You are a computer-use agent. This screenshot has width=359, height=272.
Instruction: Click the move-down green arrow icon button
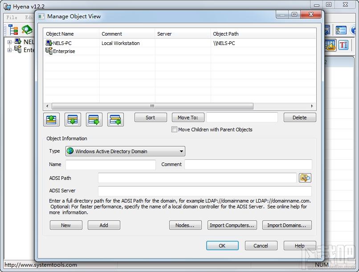pyautogui.click(x=73, y=119)
